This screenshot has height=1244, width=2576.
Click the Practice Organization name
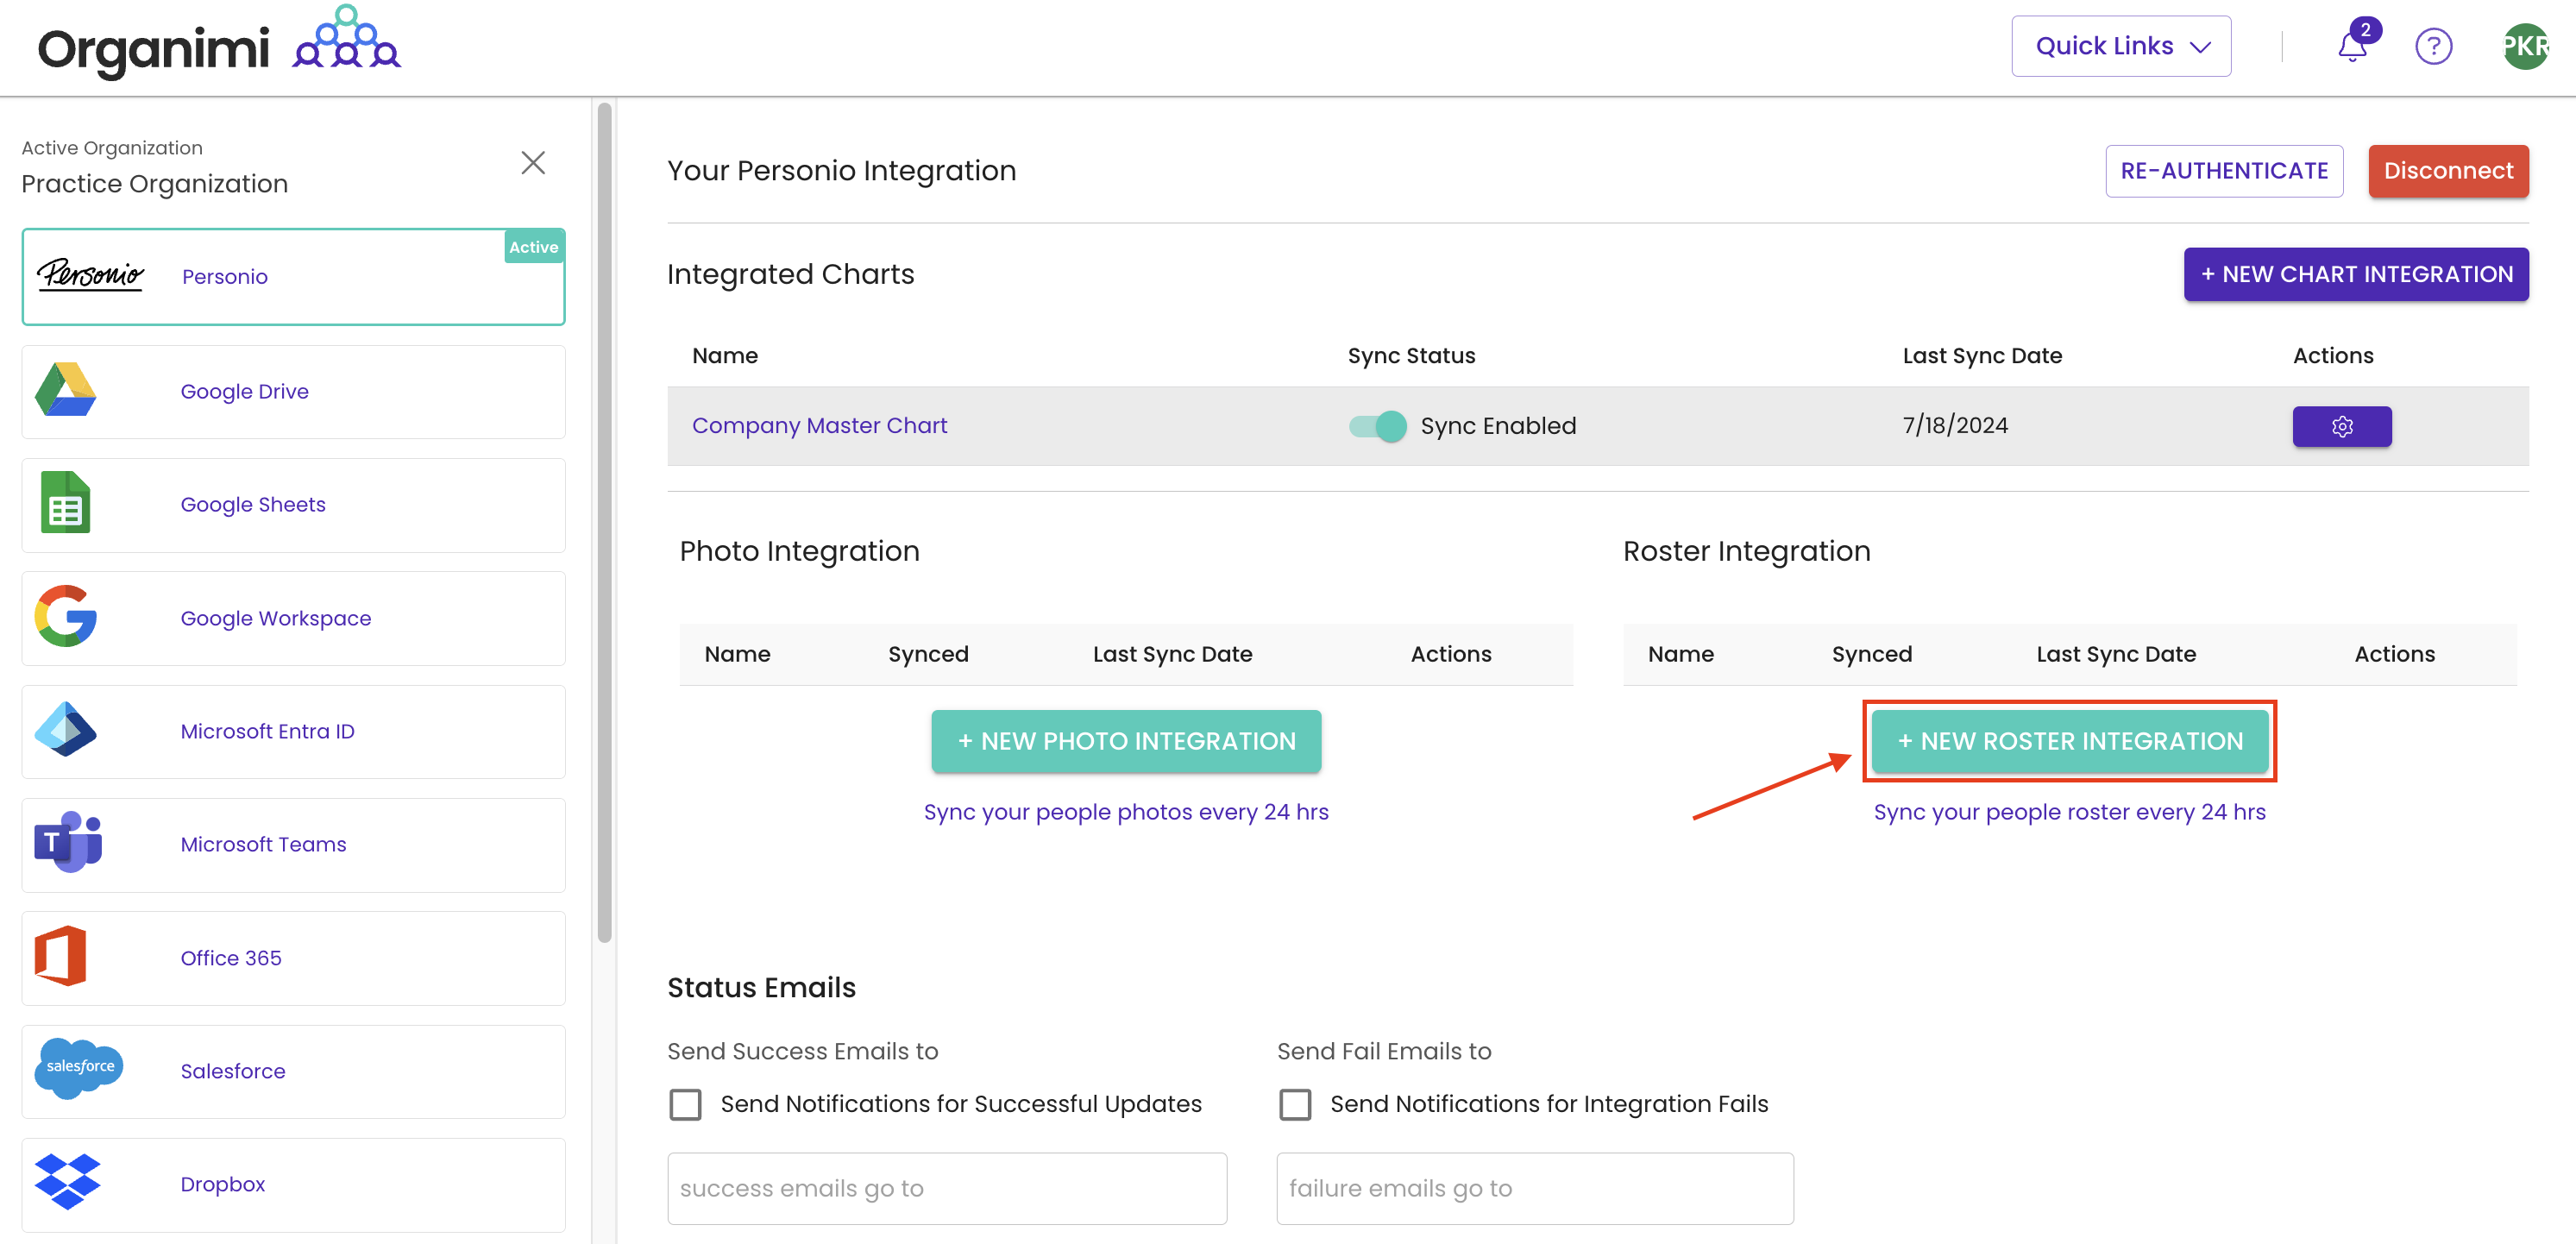click(x=155, y=184)
